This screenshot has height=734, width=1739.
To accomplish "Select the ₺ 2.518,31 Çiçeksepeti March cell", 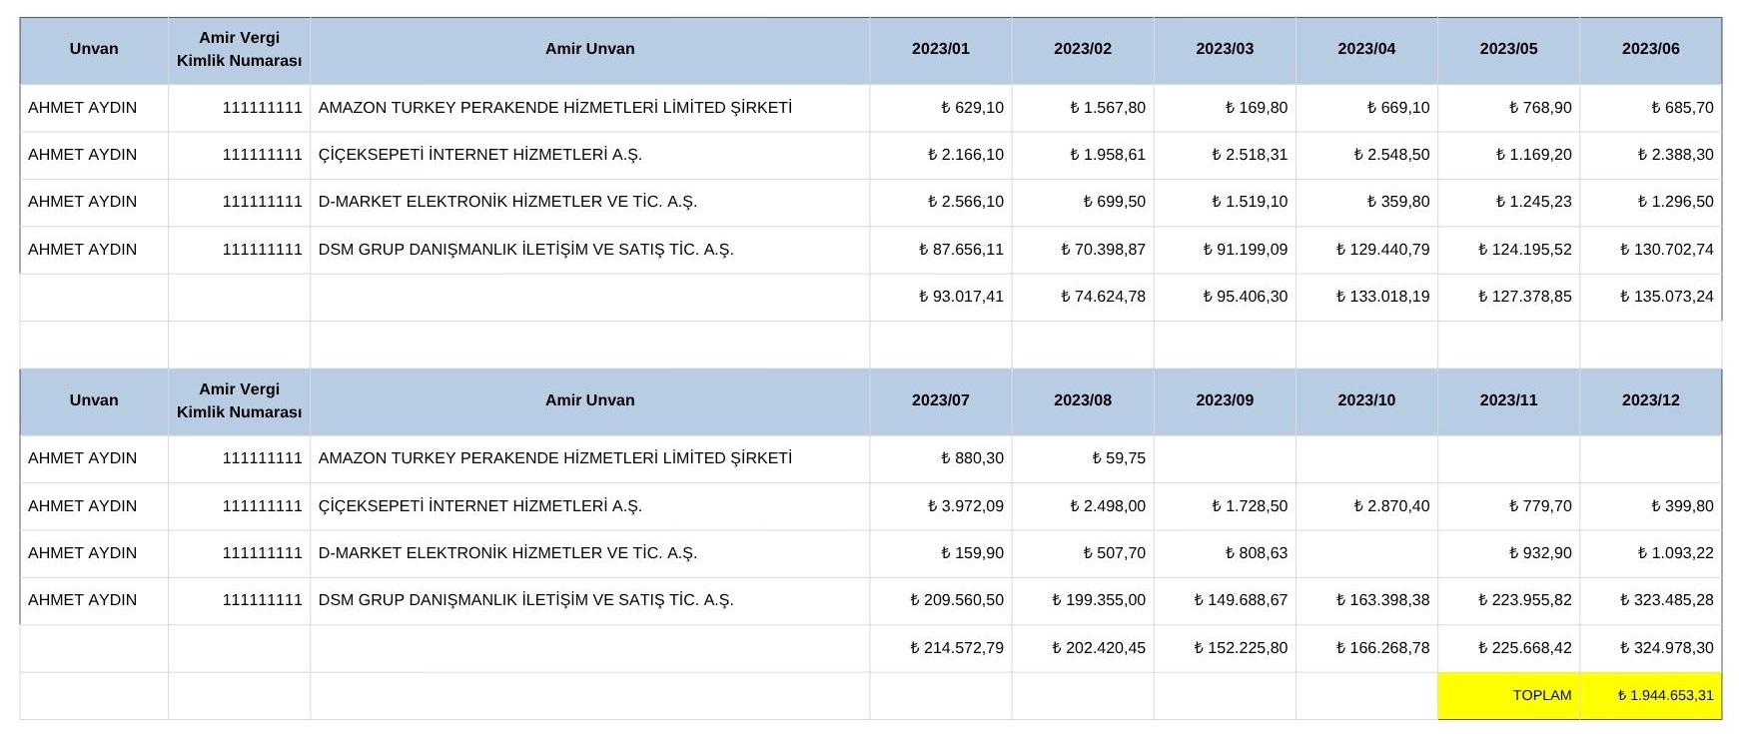I will pos(1249,155).
